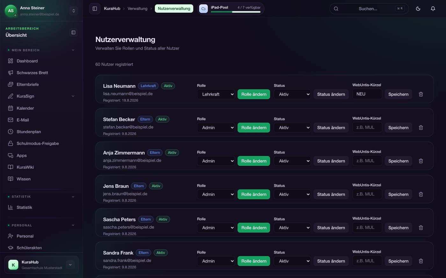Delete user Jens Braun via trash icon

421,194
